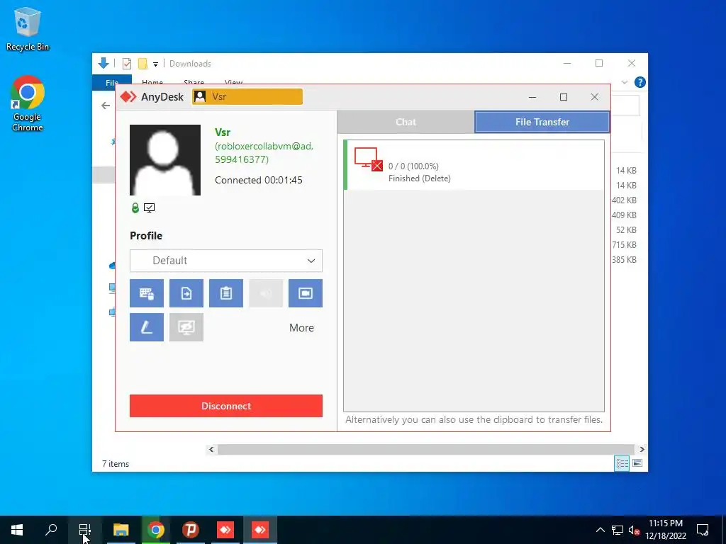The height and width of the screenshot is (544, 726).
Task: Toggle the clipboard access permission button
Action: [x=226, y=293]
